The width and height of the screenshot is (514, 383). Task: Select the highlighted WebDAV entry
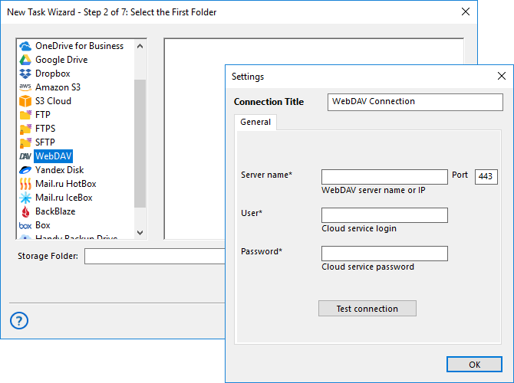[53, 155]
